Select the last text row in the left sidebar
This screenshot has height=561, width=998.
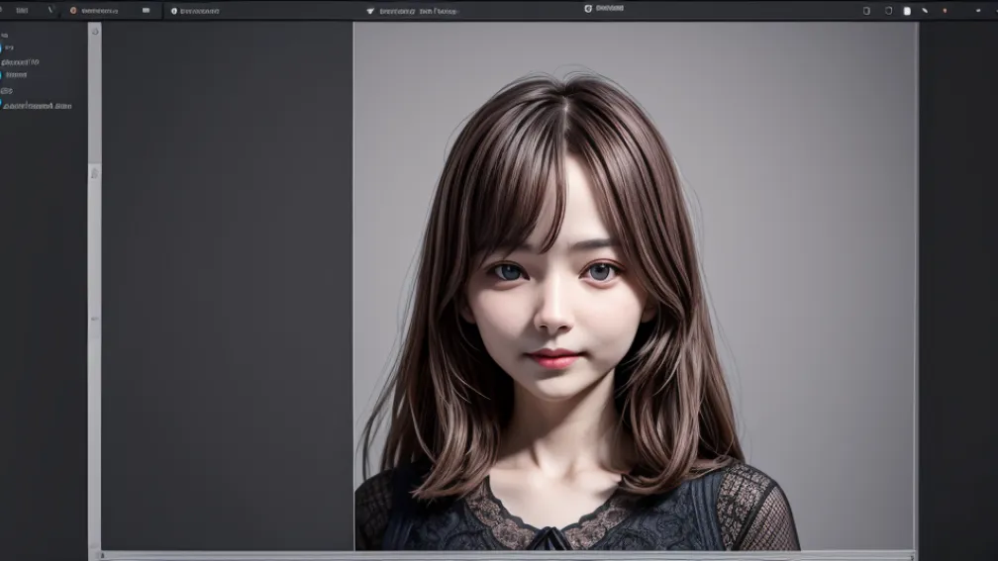(37, 106)
